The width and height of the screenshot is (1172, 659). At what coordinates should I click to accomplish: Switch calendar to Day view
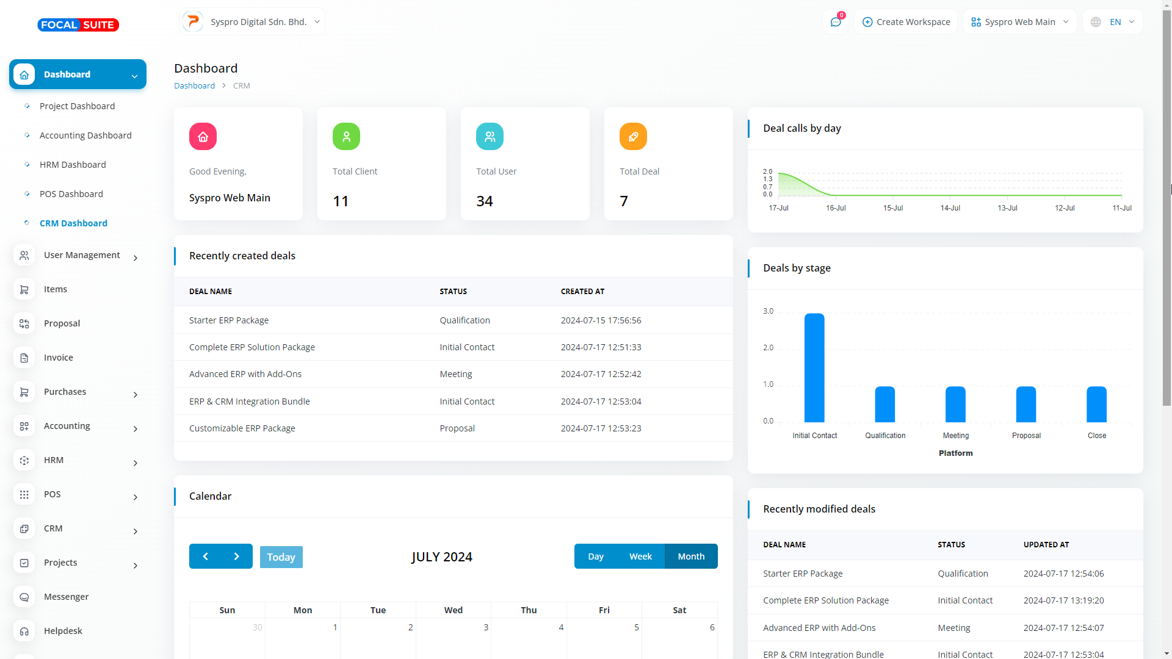[x=596, y=556]
